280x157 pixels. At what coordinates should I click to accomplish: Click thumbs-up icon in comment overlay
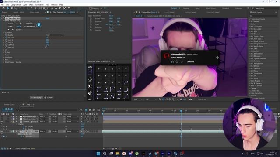[x=172, y=62]
